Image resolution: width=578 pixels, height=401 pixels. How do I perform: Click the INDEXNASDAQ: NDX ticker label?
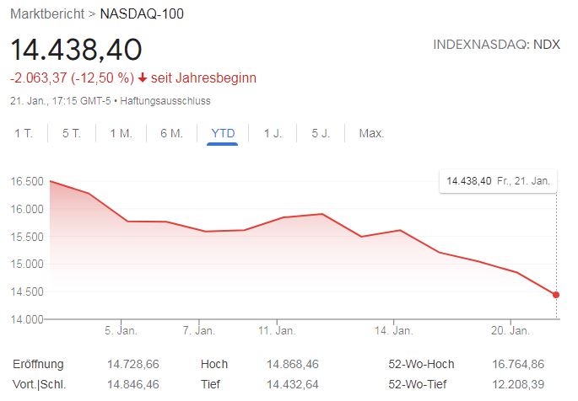click(x=496, y=45)
